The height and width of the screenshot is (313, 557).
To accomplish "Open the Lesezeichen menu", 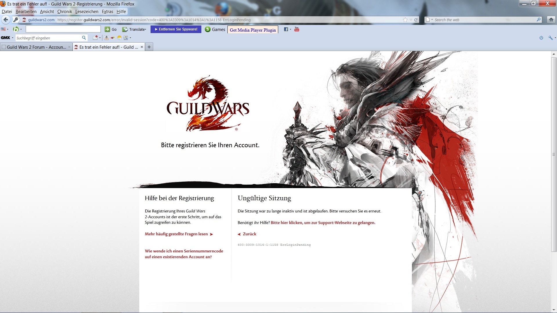I will [x=87, y=12].
